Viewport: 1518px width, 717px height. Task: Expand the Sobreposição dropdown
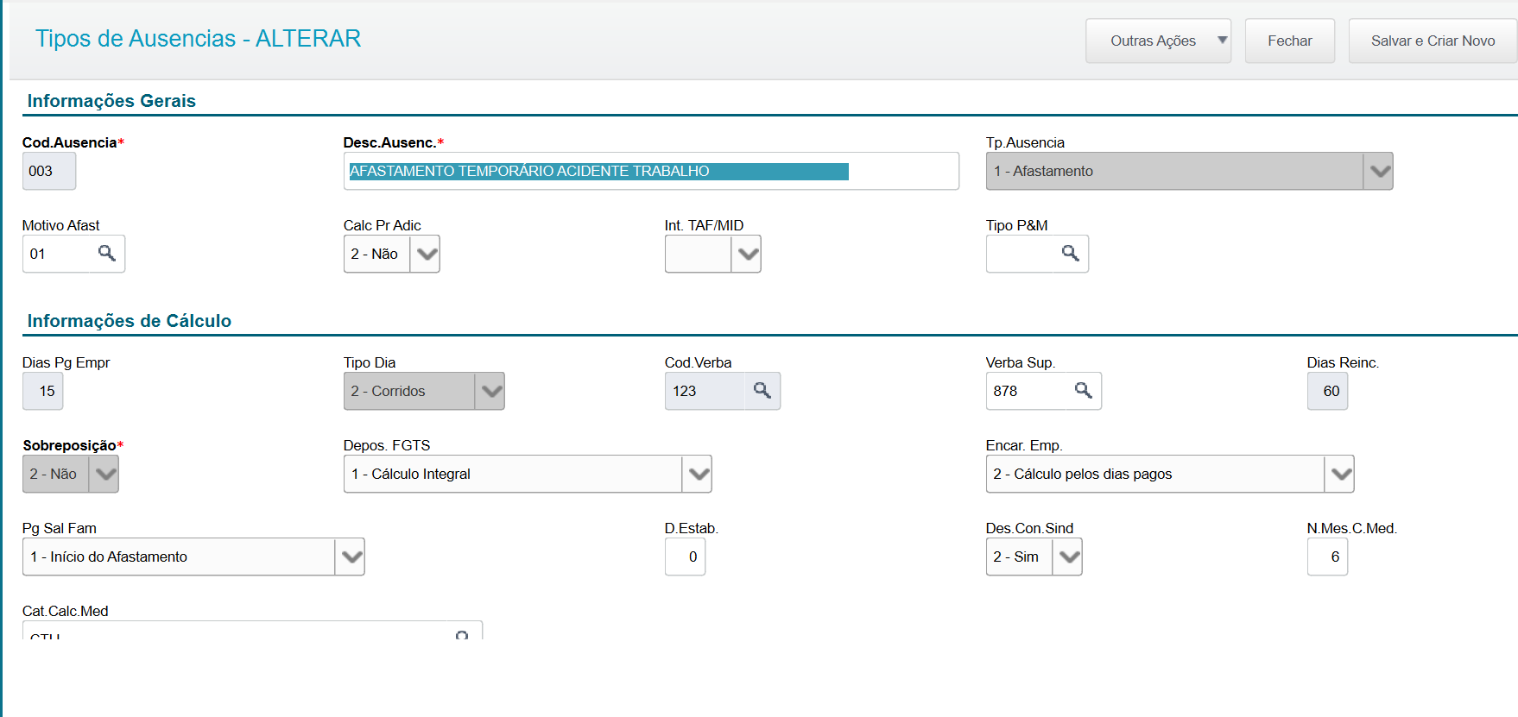point(104,475)
